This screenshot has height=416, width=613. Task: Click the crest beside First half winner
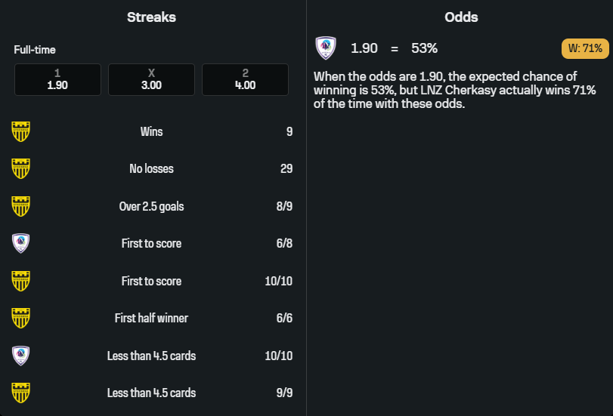click(x=21, y=318)
